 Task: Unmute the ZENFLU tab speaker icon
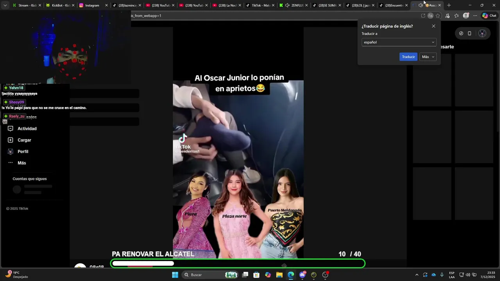click(287, 5)
